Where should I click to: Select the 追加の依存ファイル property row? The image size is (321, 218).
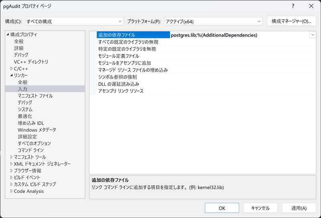tap(133, 35)
